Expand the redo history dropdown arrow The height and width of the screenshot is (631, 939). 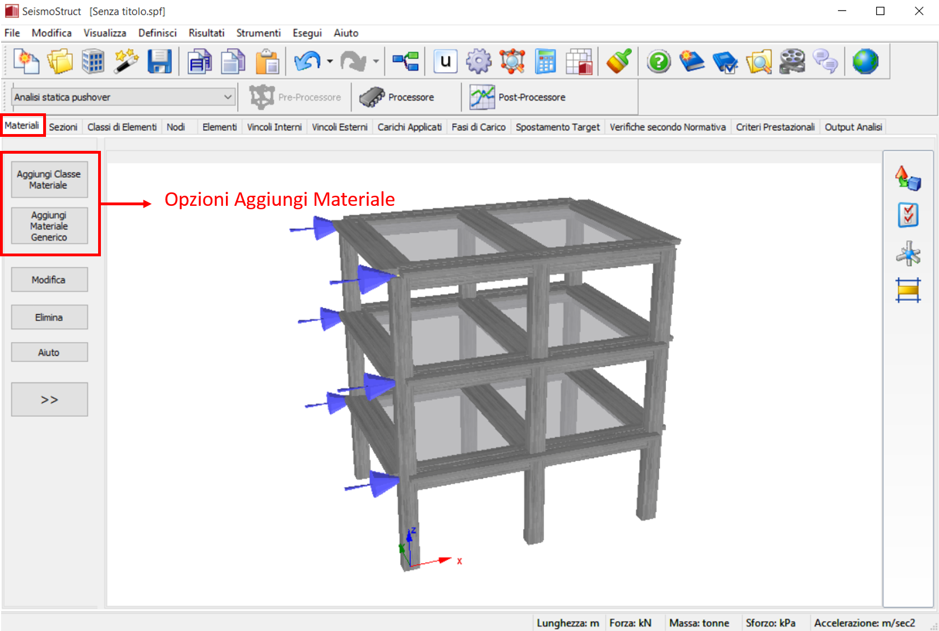tap(376, 61)
